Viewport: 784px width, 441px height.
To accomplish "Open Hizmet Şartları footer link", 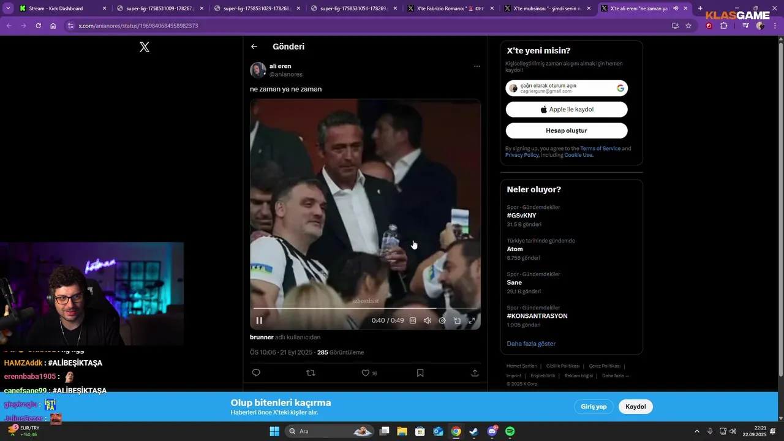I will pos(521,366).
